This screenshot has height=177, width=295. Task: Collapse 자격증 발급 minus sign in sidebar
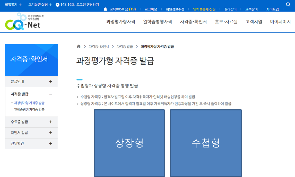point(50,94)
